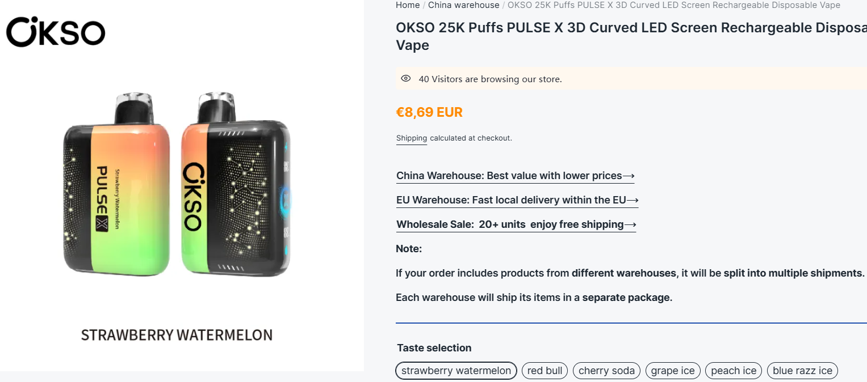This screenshot has height=382, width=867.
Task: Click the arrow after EU Warehouse link
Action: 633,200
